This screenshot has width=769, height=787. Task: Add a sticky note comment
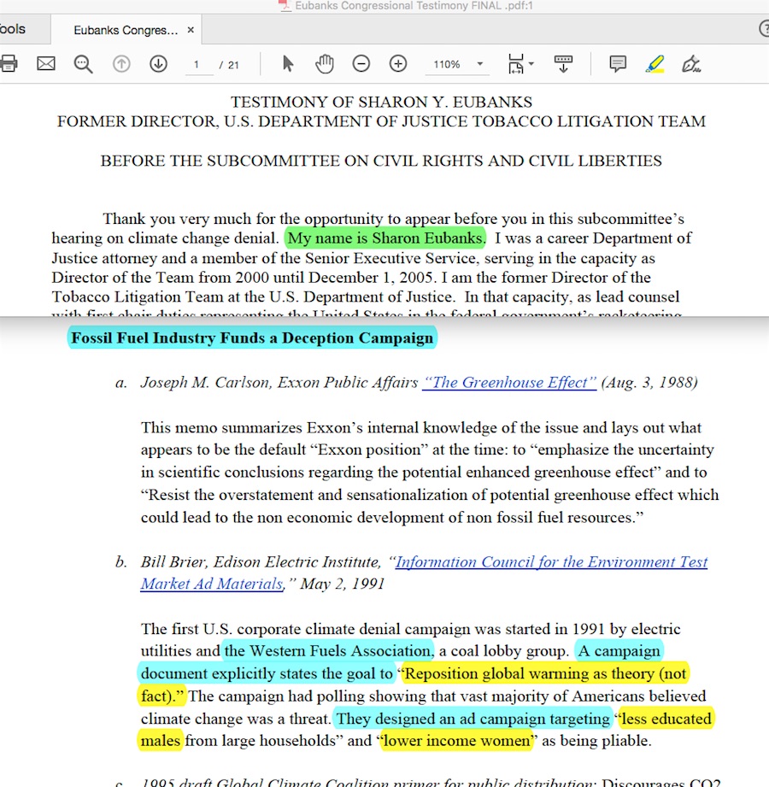point(618,64)
